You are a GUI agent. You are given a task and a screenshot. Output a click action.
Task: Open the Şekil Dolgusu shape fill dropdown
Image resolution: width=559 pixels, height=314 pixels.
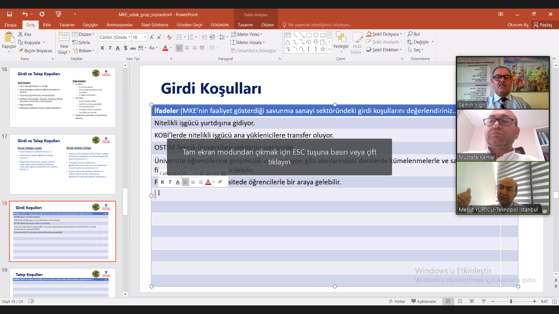click(x=384, y=34)
